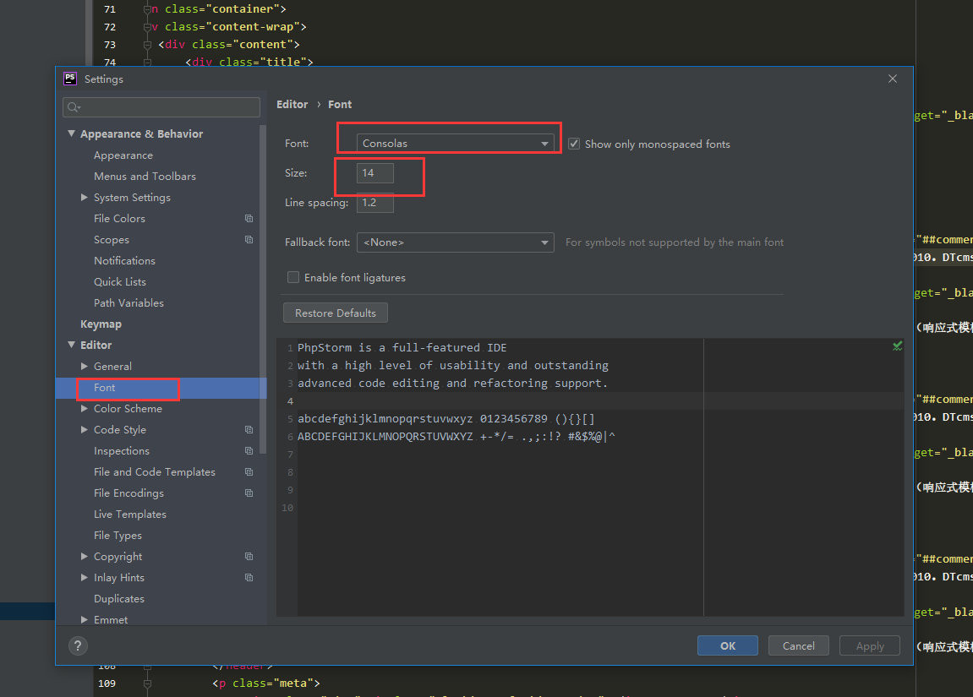Click the project-level icon beside File Colors
The height and width of the screenshot is (697, 973).
point(249,218)
